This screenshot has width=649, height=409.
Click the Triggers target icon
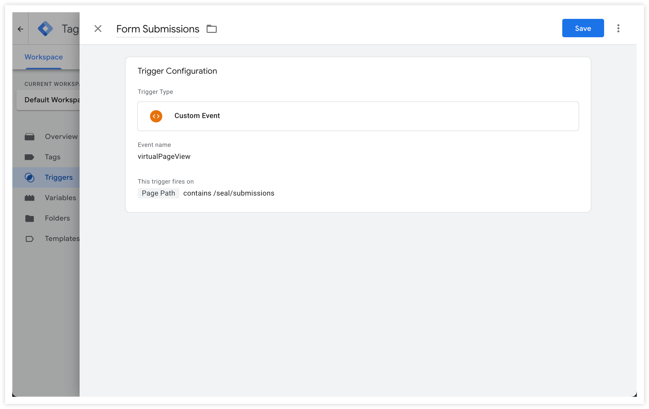tap(29, 177)
